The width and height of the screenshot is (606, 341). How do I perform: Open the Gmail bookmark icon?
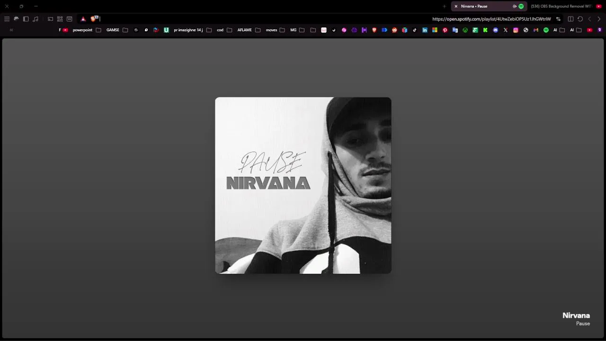(x=536, y=30)
